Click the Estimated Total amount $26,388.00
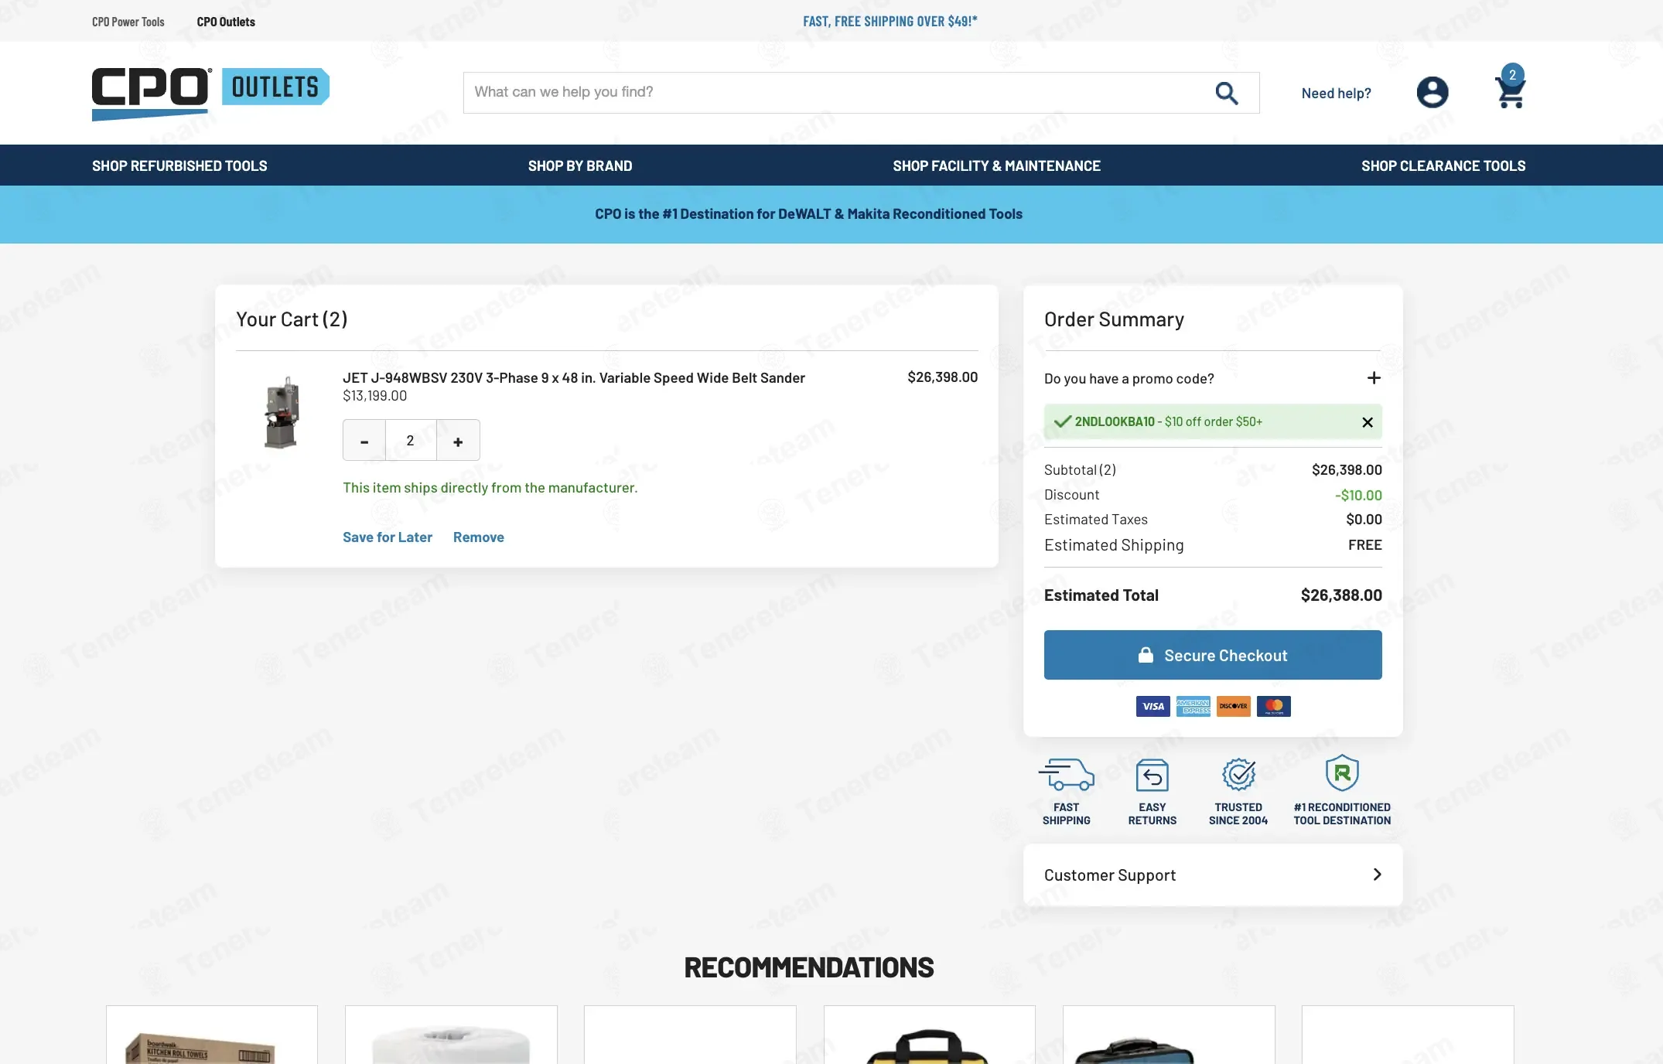This screenshot has width=1663, height=1064. click(x=1341, y=595)
